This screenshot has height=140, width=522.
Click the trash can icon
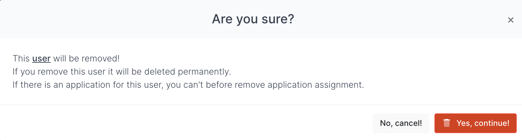coord(447,123)
